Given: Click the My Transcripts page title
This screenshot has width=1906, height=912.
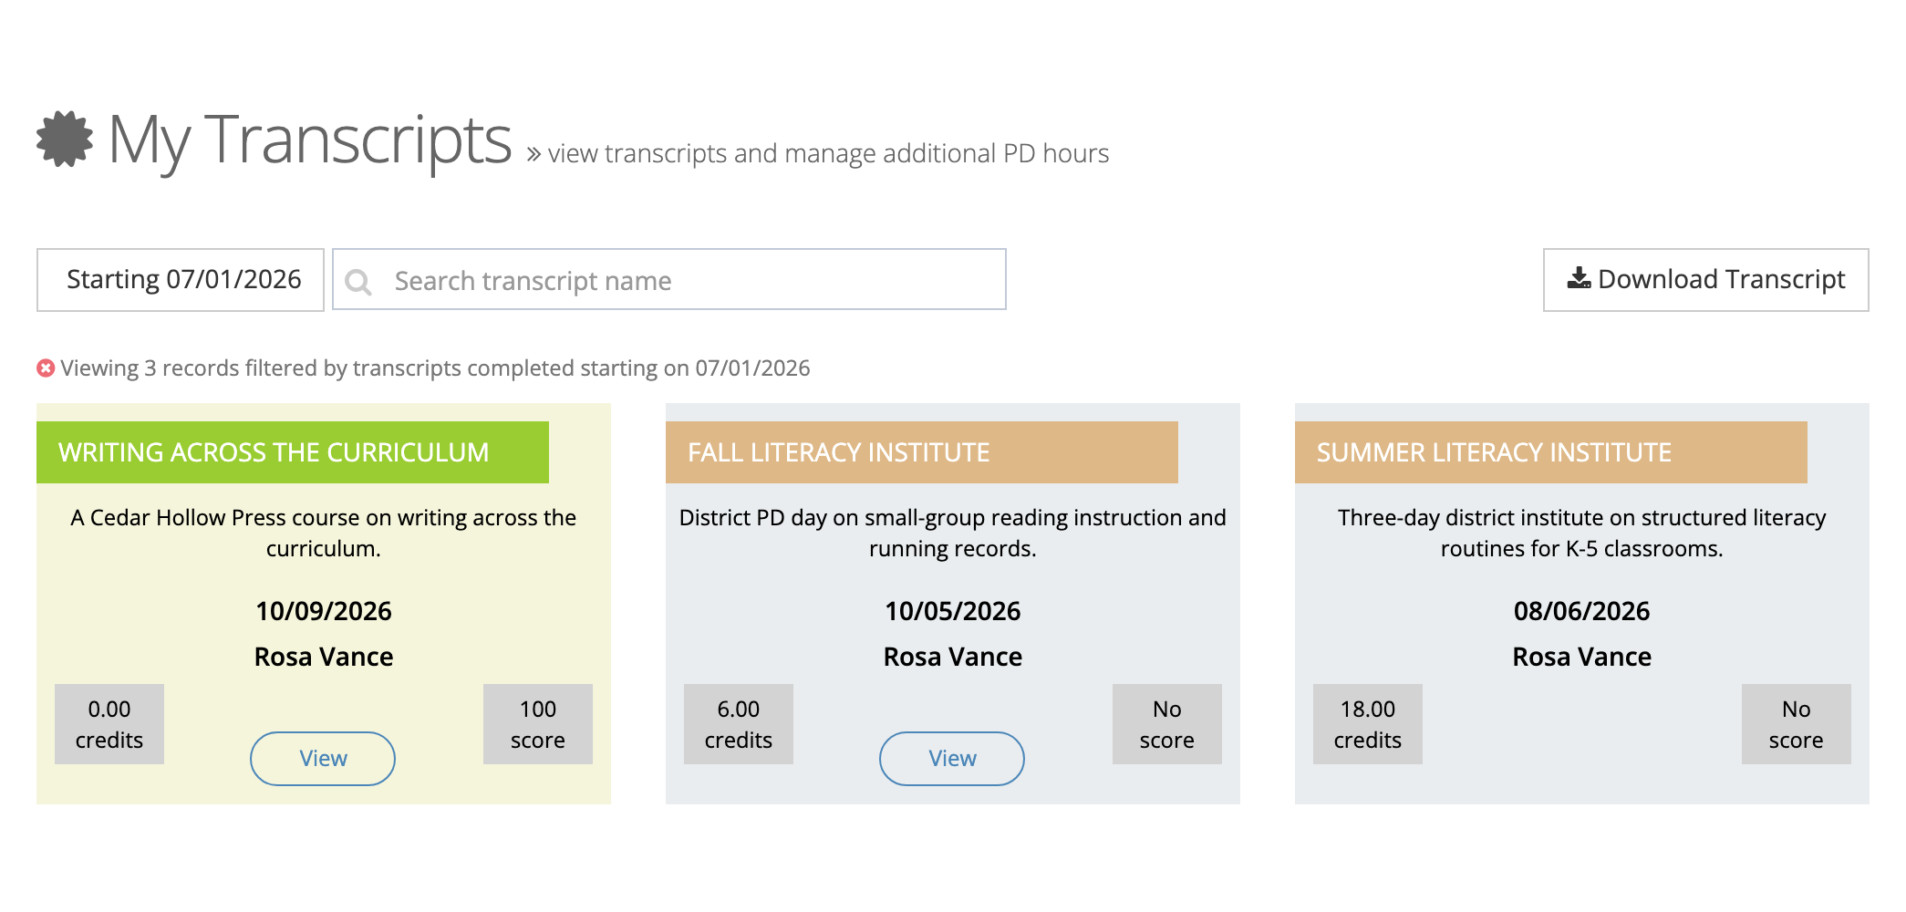Looking at the screenshot, I should tap(310, 141).
